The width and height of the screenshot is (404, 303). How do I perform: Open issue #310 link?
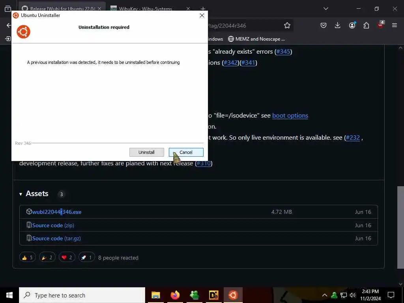point(204,163)
